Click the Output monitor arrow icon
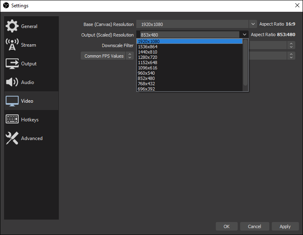The height and width of the screenshot is (235, 303). [x=12, y=64]
